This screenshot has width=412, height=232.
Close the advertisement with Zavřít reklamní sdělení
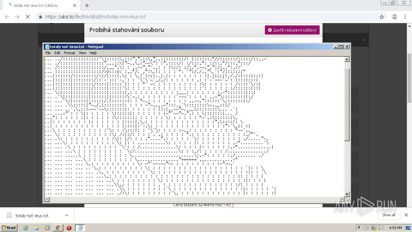292,30
